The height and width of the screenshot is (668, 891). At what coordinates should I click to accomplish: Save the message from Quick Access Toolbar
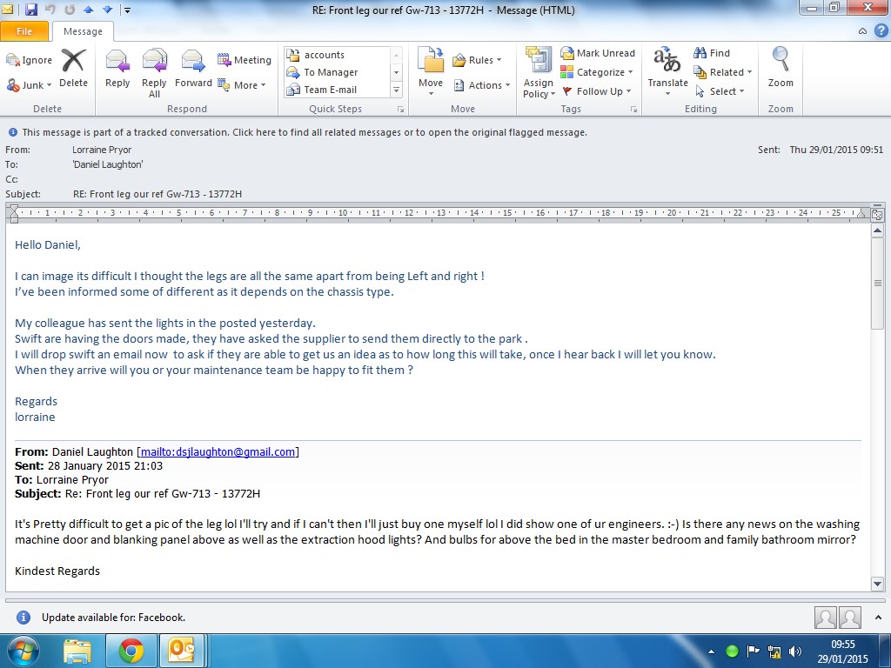point(31,10)
